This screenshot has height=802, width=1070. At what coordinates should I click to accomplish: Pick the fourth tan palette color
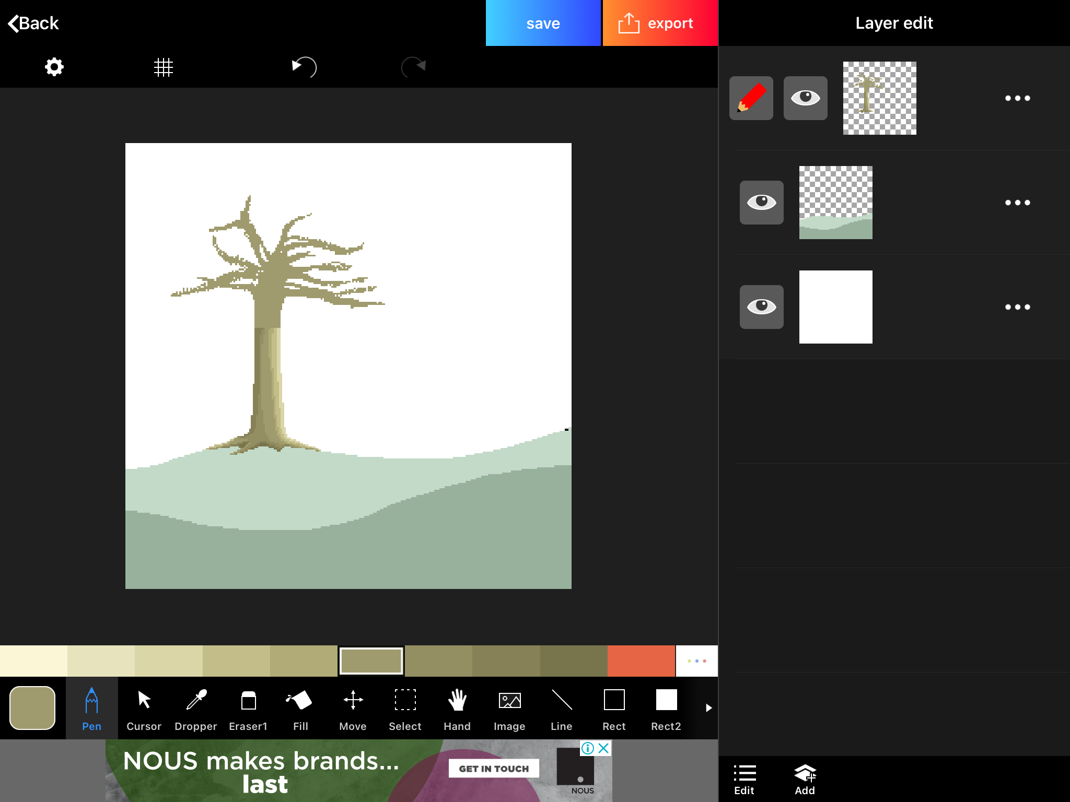click(x=236, y=661)
